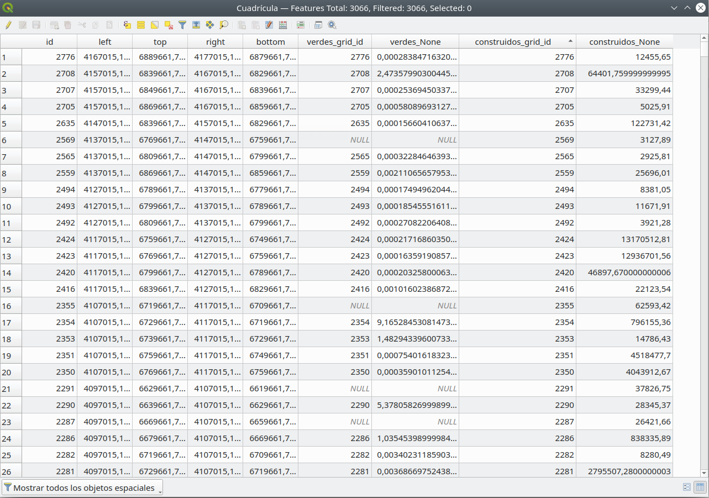Select row header number 1

11,57
